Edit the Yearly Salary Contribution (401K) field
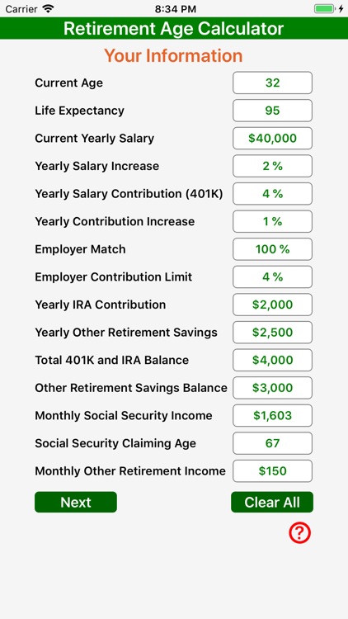Image resolution: width=348 pixels, height=619 pixels. [x=273, y=194]
